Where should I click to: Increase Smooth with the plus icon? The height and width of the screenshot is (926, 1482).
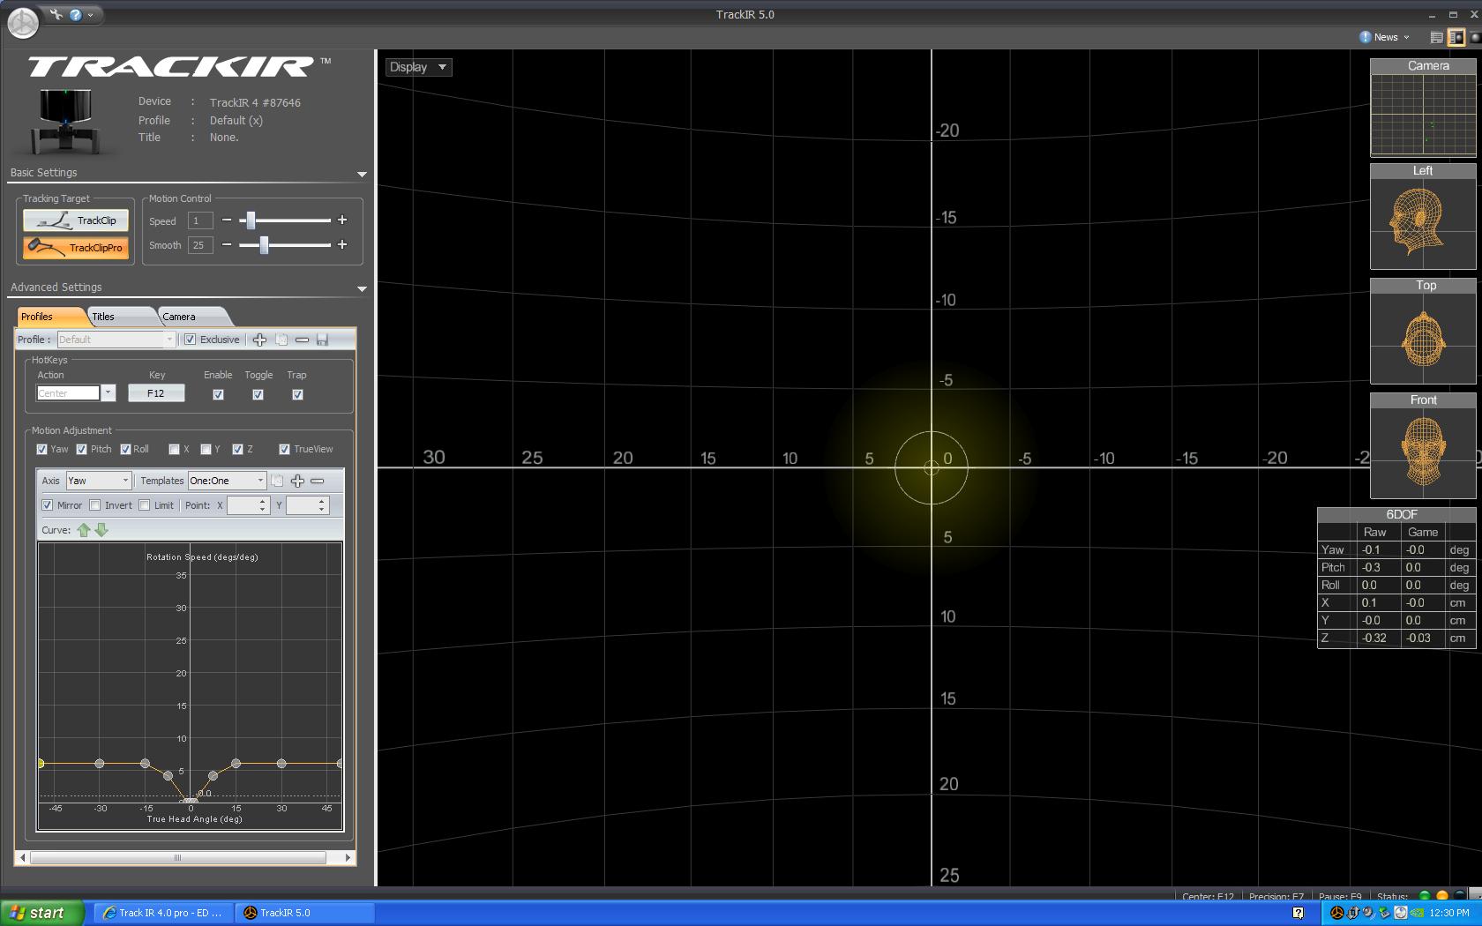[342, 244]
